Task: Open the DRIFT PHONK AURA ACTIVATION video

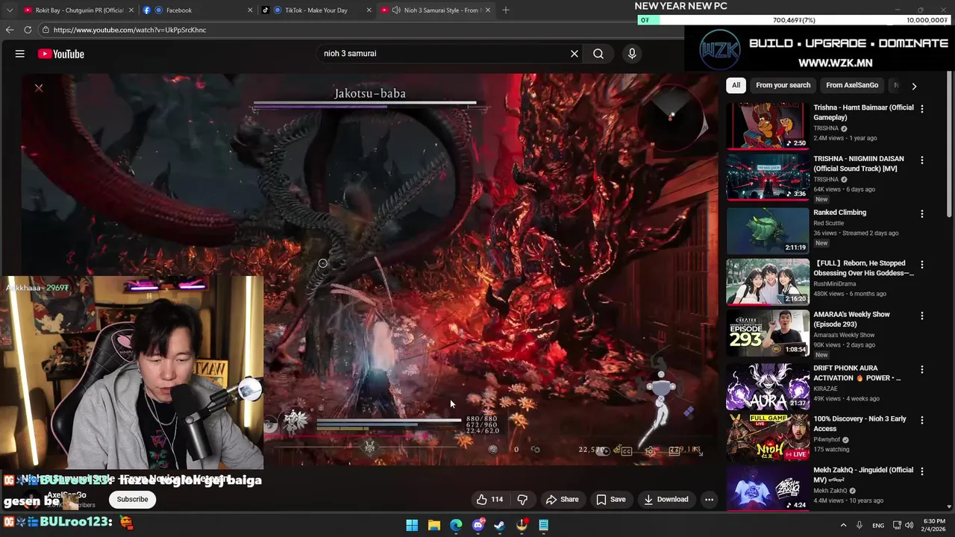Action: pos(857,373)
